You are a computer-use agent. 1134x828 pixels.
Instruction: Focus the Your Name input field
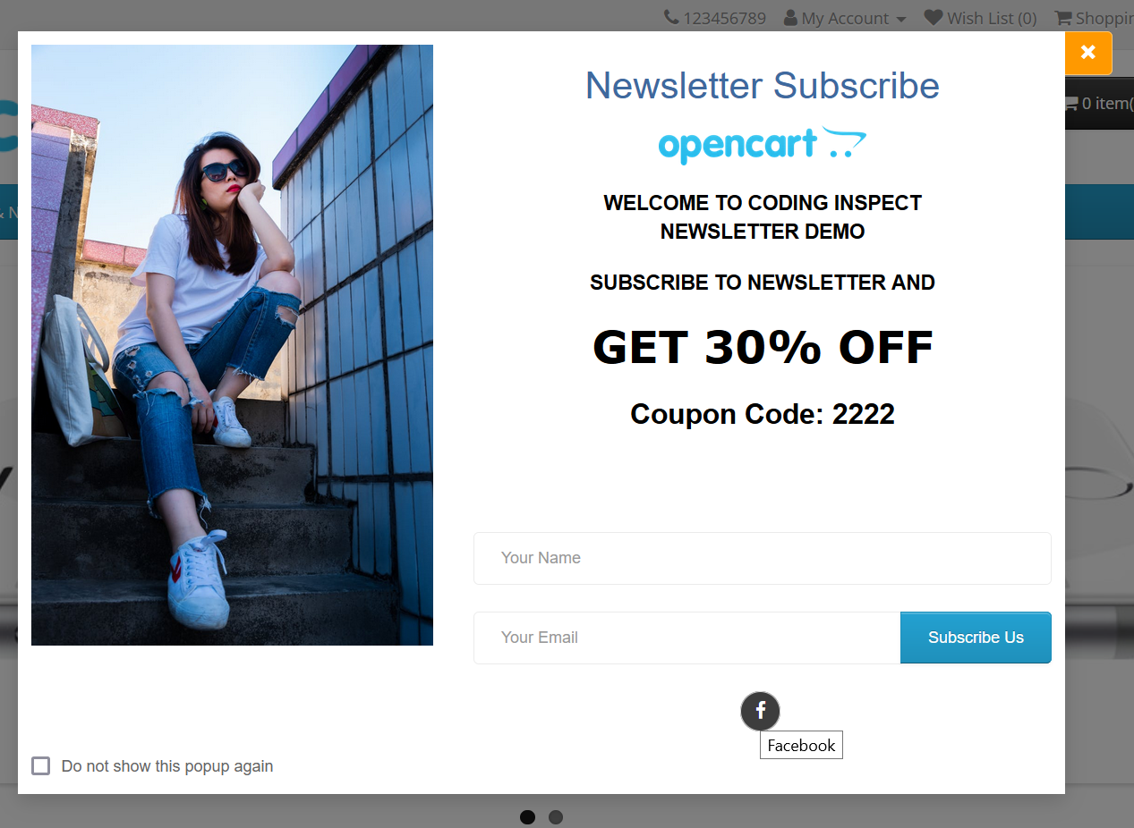point(763,558)
